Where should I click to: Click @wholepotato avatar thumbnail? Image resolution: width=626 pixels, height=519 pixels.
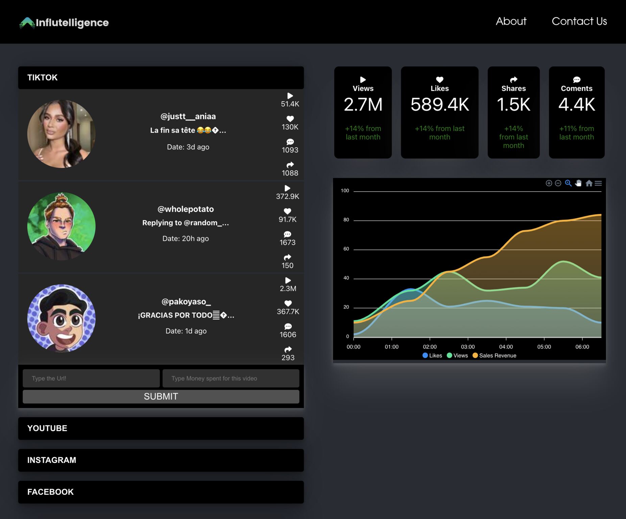[x=61, y=226]
